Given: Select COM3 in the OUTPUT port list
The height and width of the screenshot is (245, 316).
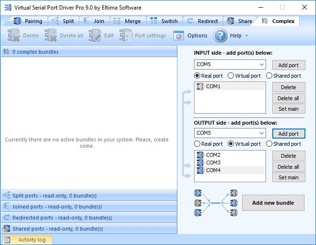Looking at the screenshot, I should (230, 163).
